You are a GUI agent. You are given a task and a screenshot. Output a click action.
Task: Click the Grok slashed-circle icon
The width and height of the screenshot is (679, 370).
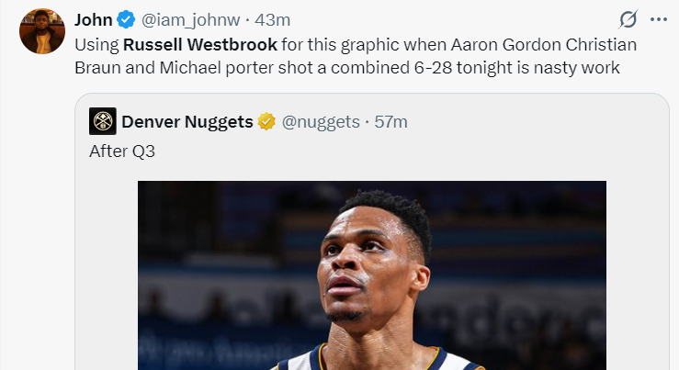628,19
